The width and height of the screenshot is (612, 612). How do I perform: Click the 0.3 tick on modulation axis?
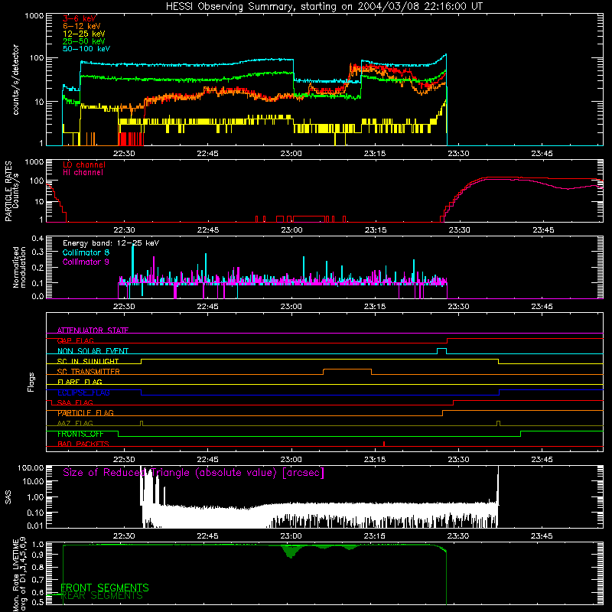pyautogui.click(x=37, y=252)
